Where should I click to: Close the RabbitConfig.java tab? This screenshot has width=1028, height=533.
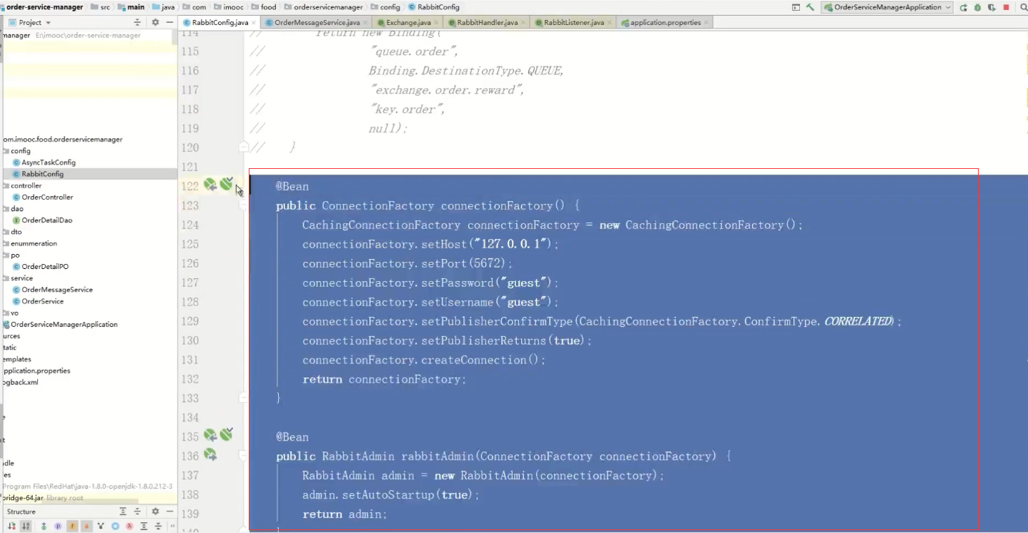click(x=254, y=23)
